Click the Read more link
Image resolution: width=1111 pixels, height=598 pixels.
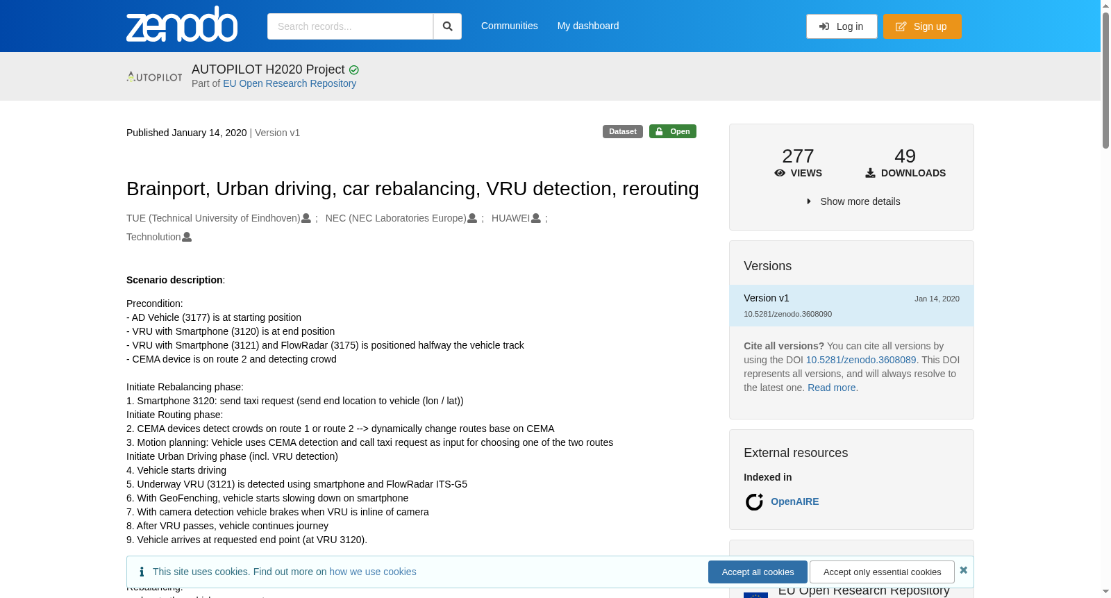[832, 388]
